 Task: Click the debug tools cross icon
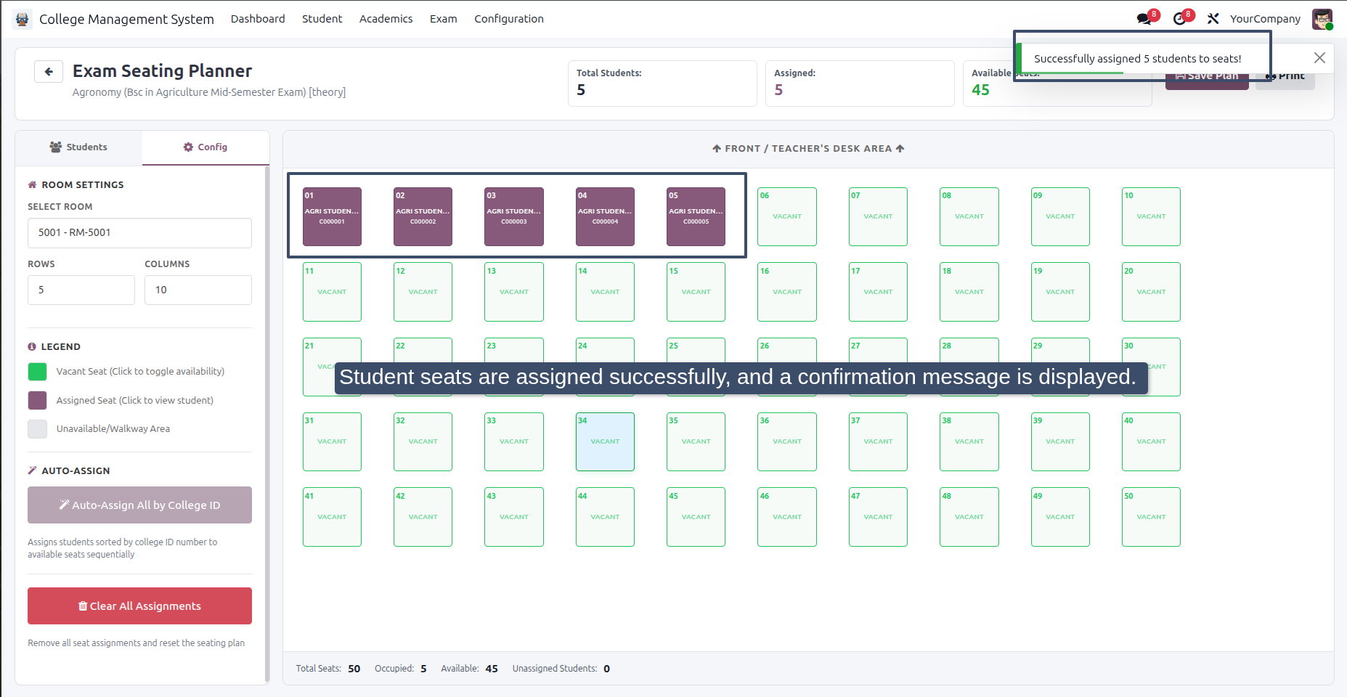coord(1213,19)
